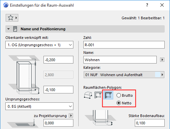Click the Archicad logo in title bar
Viewport: 170px width, 129px height.
click(6, 5)
